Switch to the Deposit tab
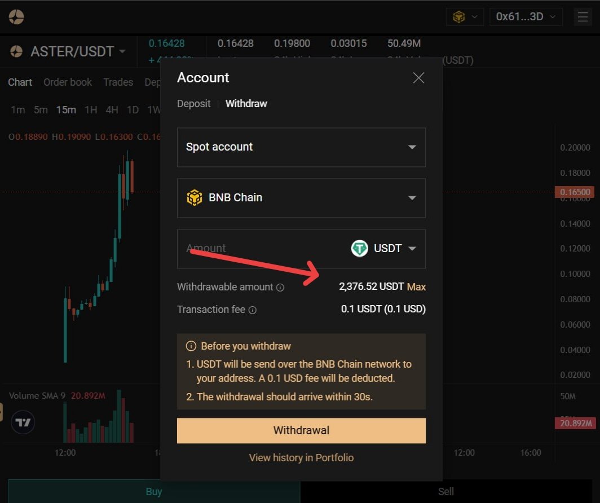The image size is (600, 503). 193,104
